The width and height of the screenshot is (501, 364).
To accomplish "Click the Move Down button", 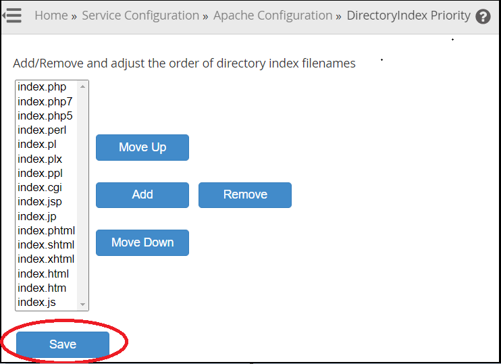I will (x=142, y=242).
